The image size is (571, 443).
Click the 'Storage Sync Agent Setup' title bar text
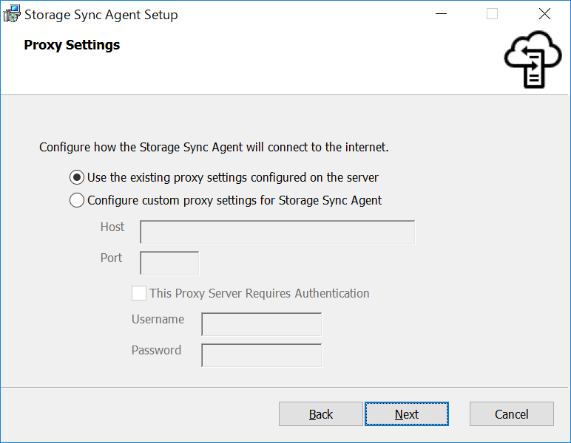(x=101, y=15)
